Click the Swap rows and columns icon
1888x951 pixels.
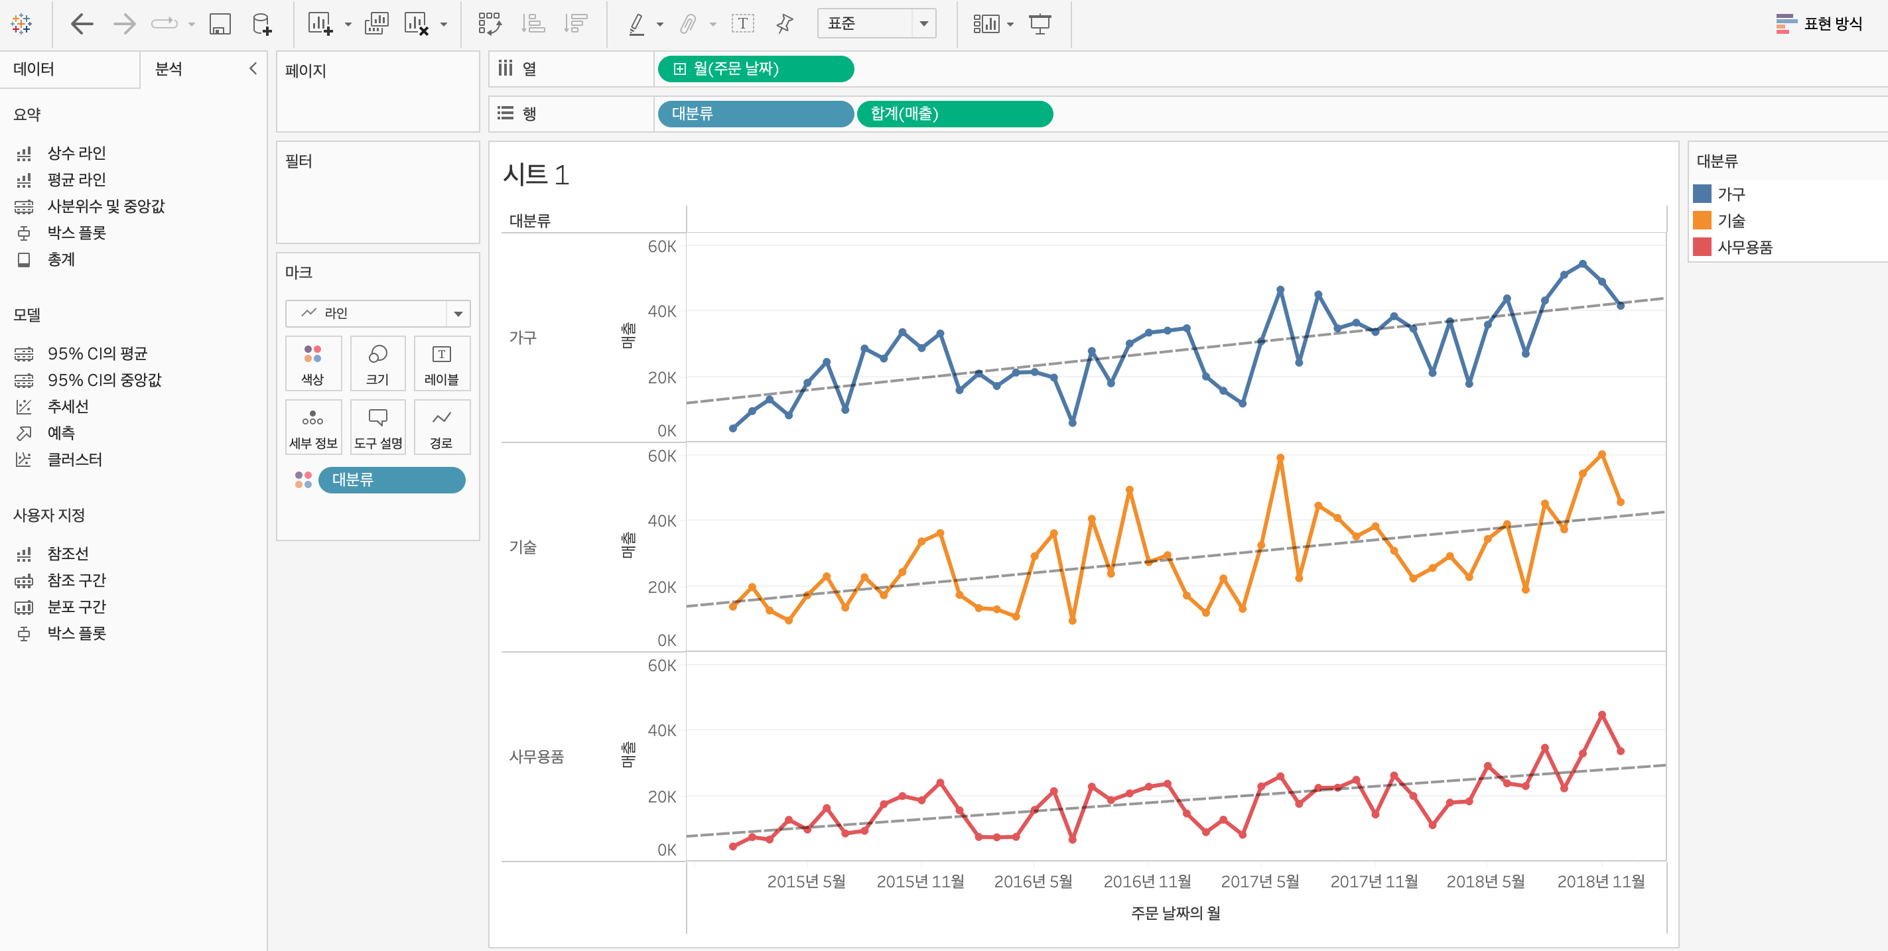pyautogui.click(x=490, y=24)
